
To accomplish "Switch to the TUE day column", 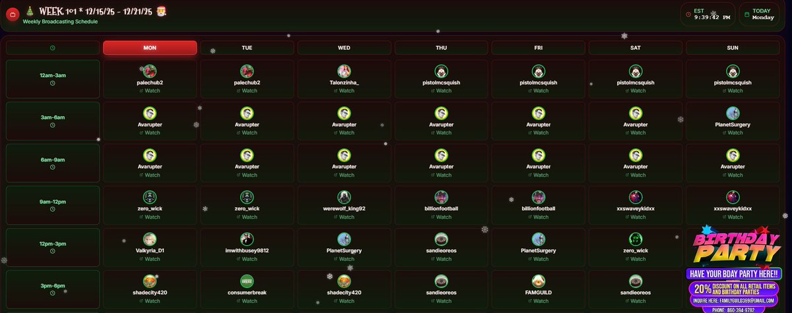I will pyautogui.click(x=247, y=48).
